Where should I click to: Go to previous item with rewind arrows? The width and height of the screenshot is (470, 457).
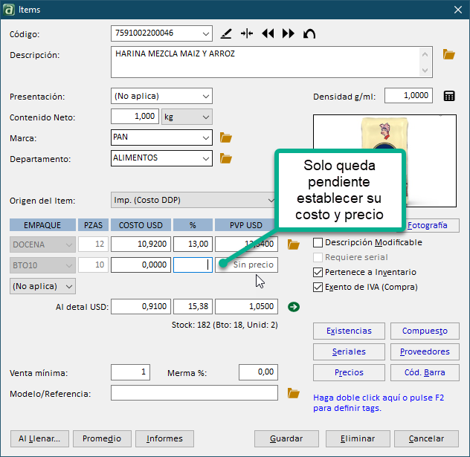coord(268,33)
